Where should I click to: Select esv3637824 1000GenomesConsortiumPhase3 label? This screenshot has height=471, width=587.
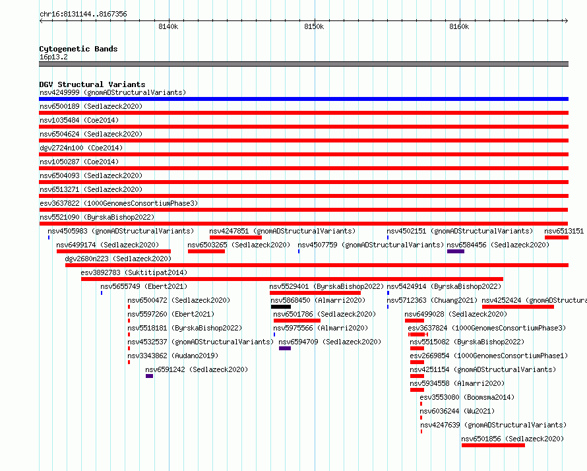487,328
